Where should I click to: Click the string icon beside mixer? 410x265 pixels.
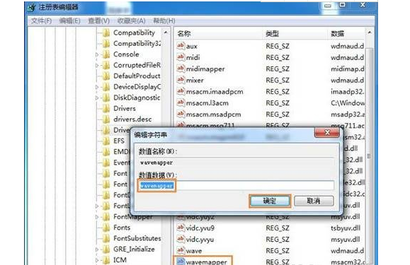click(x=181, y=80)
